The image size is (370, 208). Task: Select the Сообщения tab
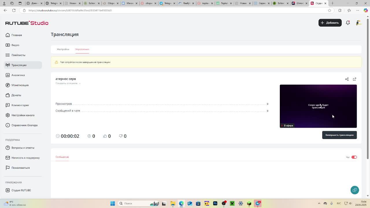tap(62, 157)
